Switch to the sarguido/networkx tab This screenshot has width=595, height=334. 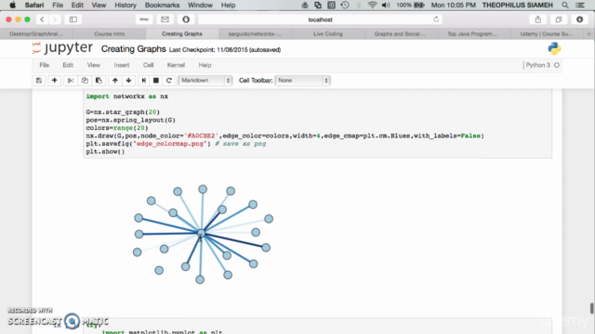coord(255,33)
